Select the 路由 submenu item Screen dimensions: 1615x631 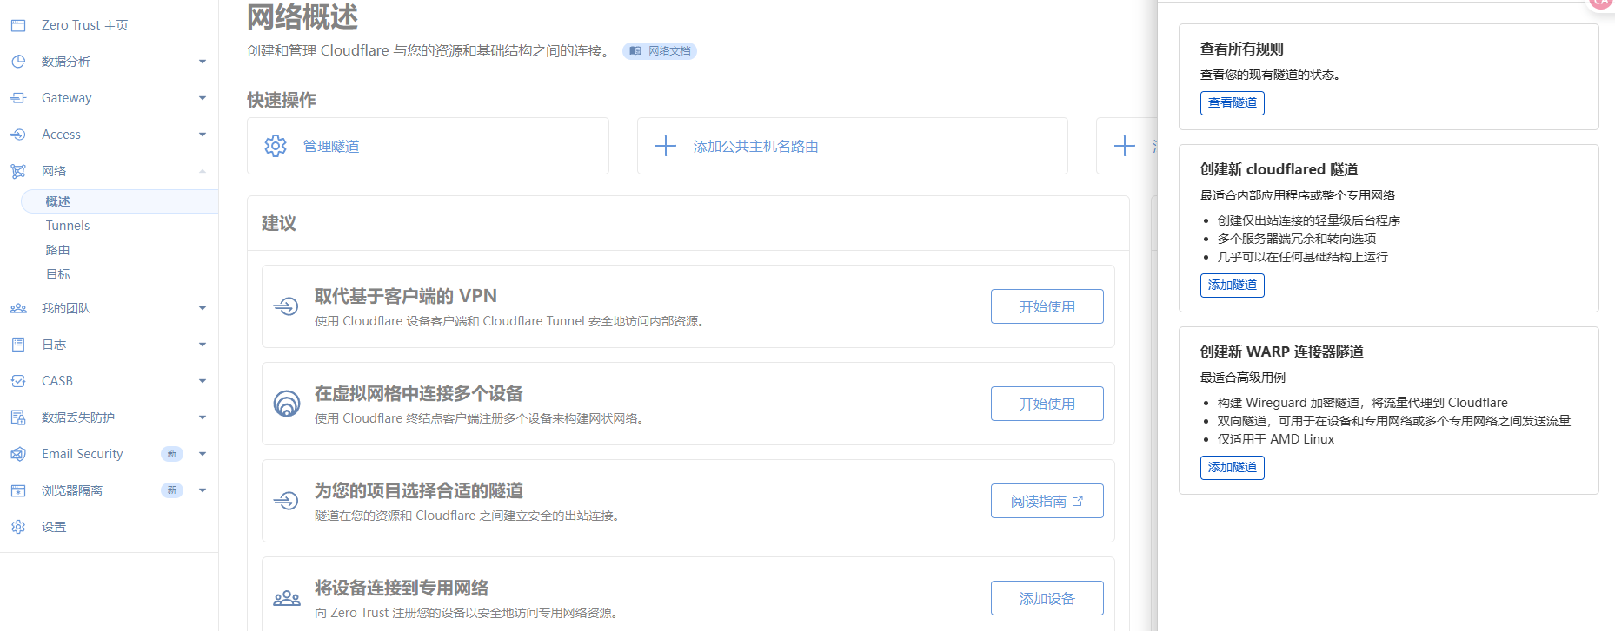pyautogui.click(x=57, y=250)
